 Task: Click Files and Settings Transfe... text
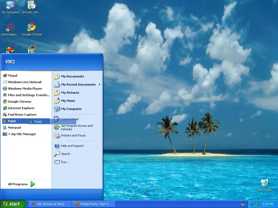point(29,95)
